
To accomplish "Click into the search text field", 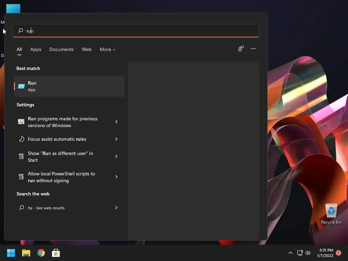I will (136, 31).
